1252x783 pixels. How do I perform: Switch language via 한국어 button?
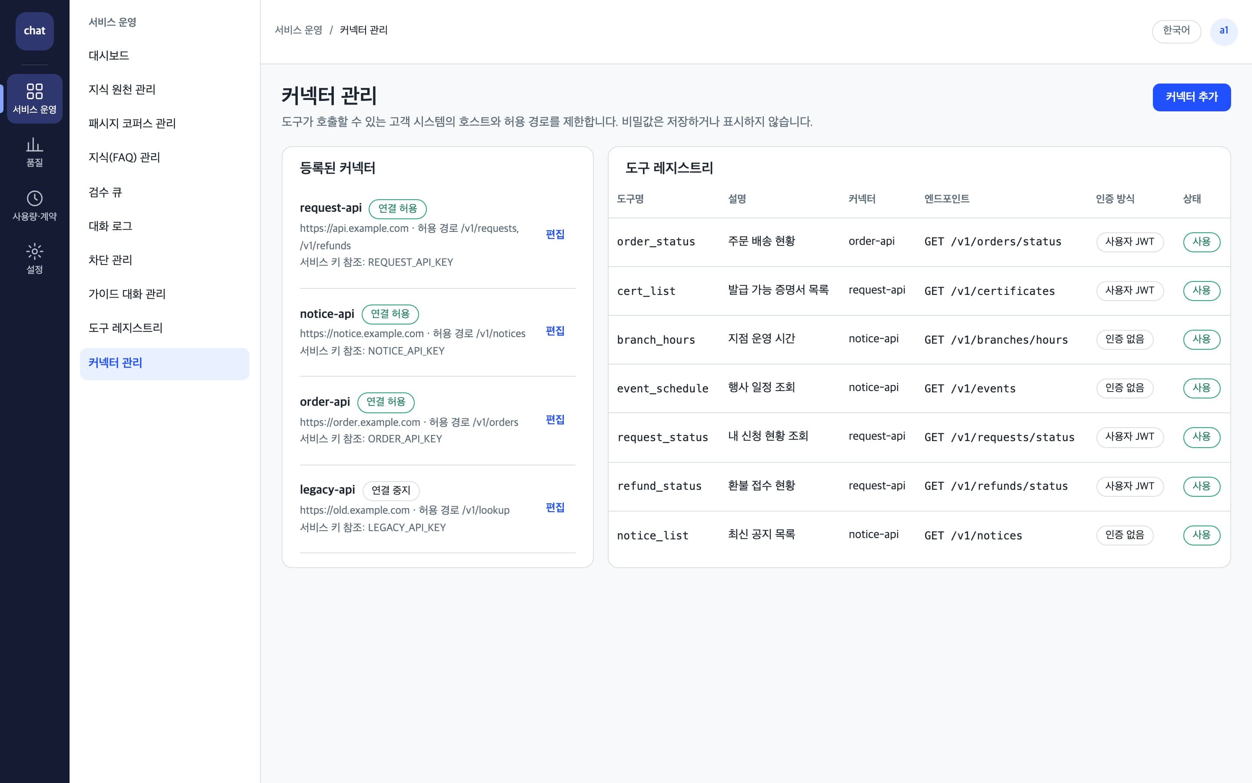[x=1176, y=31]
